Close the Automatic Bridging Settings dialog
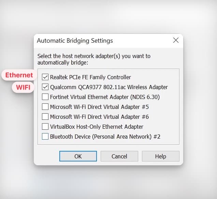 tap(176, 40)
